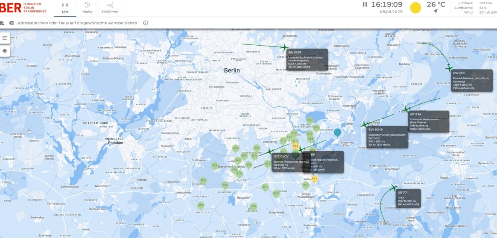Open the Statistiken tab
Image resolution: width=497 pixels, height=238 pixels.
click(x=110, y=7)
